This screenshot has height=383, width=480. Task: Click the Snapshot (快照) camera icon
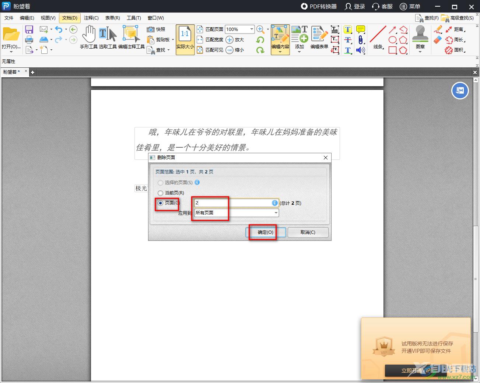tap(150, 29)
